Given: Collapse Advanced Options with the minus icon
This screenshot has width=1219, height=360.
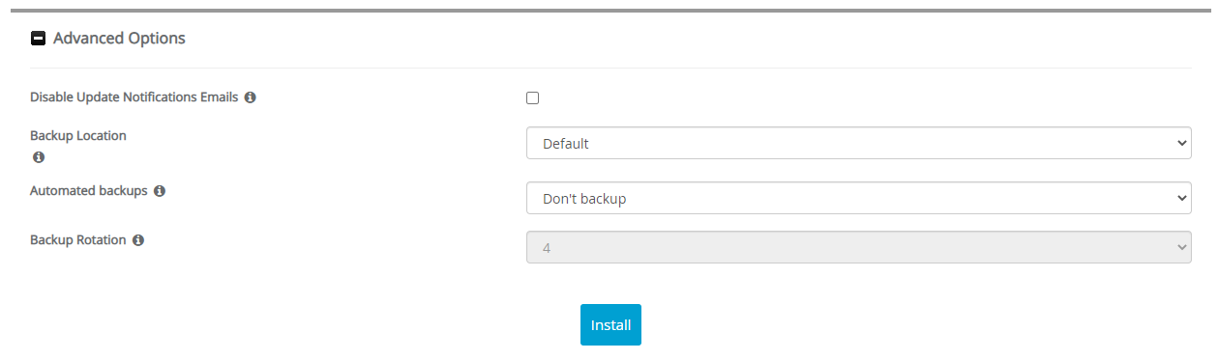Looking at the screenshot, I should [x=39, y=39].
